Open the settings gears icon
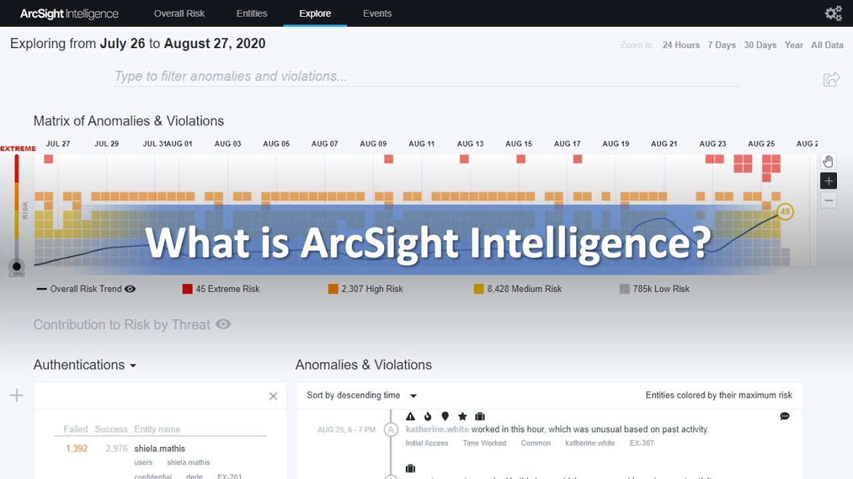Viewport: 853px width, 479px height. [833, 13]
